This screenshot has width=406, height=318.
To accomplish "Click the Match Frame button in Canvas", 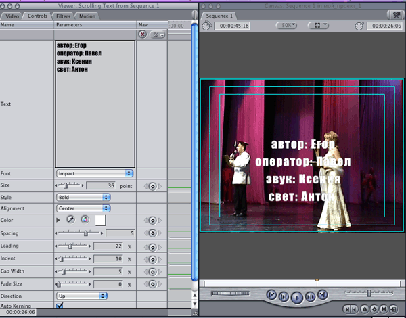I will [393, 309].
